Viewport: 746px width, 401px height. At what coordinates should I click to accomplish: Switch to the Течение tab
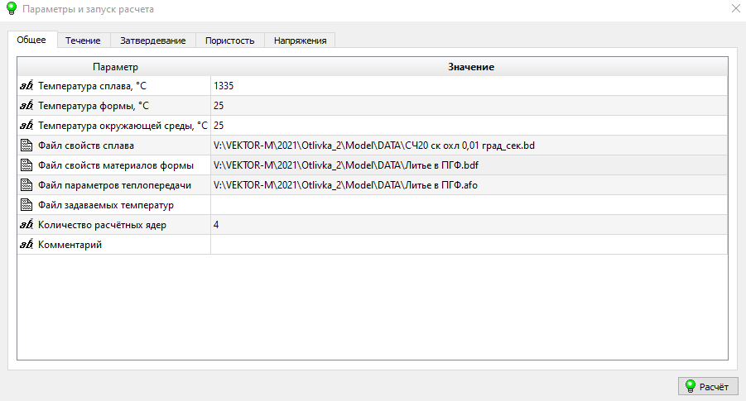pos(83,41)
